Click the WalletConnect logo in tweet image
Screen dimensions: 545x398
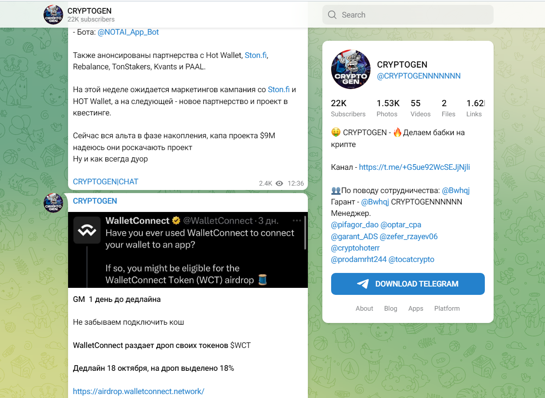tap(87, 229)
